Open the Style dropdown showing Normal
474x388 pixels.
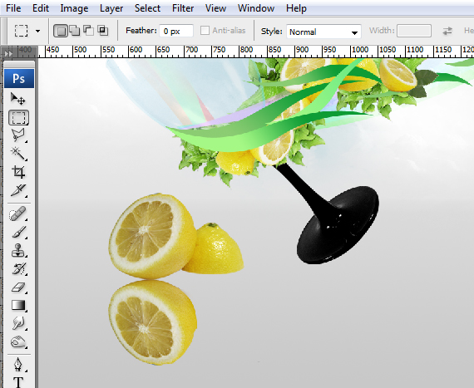pos(323,32)
